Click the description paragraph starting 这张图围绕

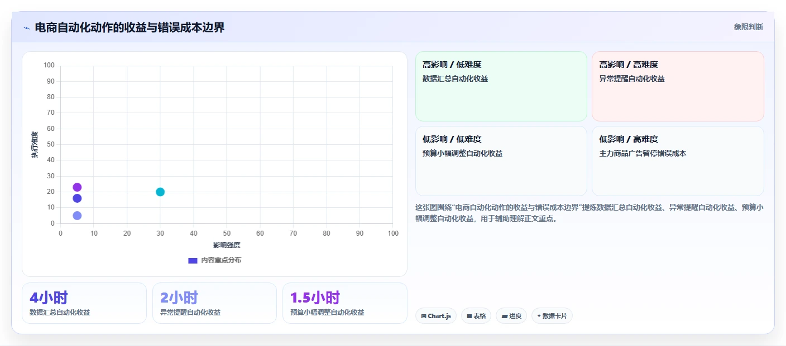589,213
